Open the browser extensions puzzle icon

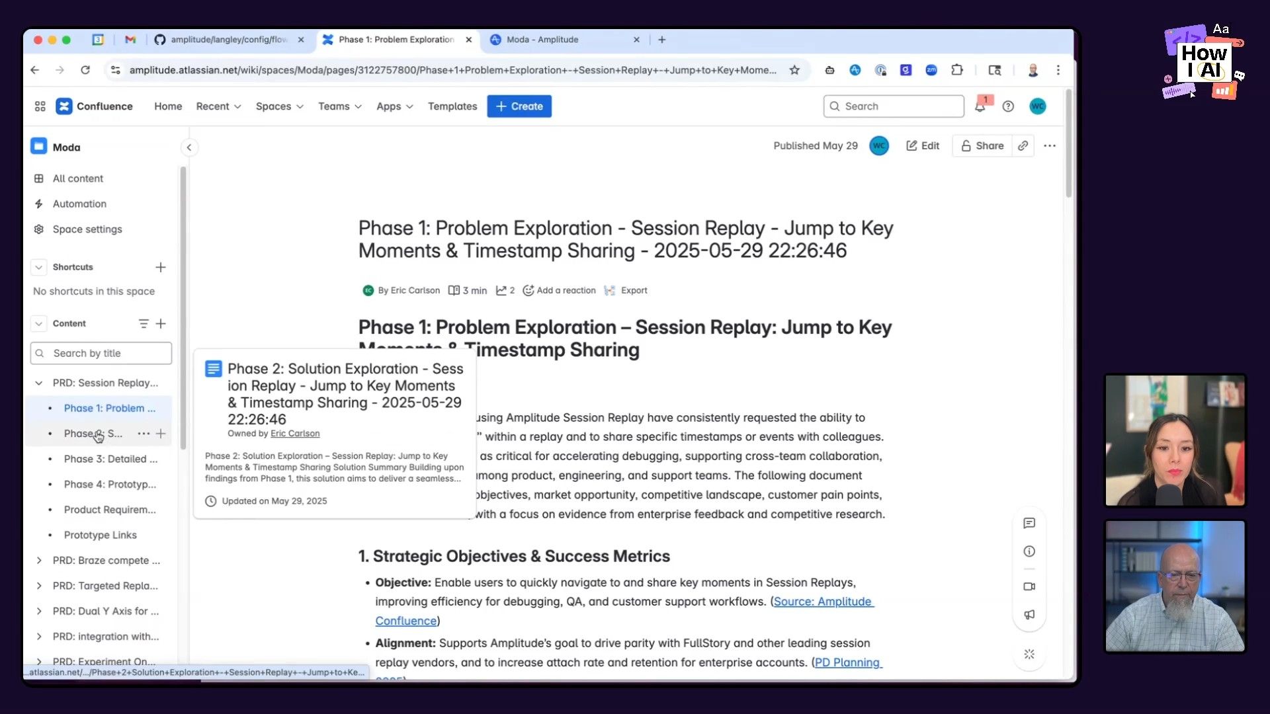956,70
